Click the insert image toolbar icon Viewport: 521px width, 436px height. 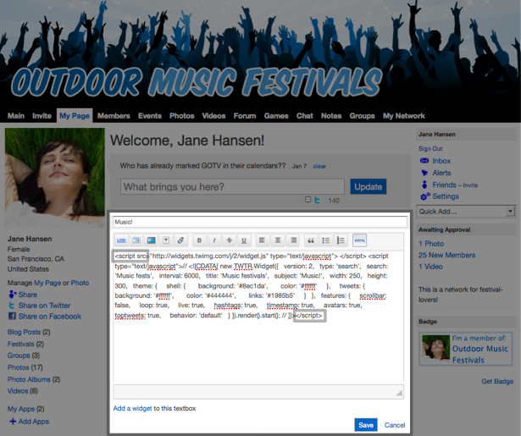point(136,240)
